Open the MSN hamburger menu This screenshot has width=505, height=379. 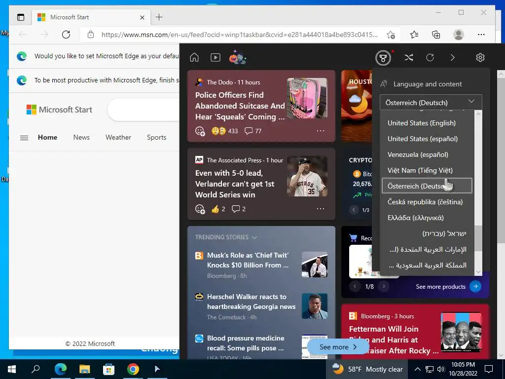(24, 138)
